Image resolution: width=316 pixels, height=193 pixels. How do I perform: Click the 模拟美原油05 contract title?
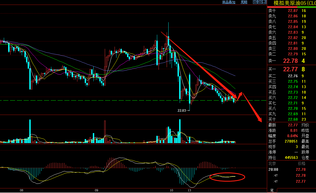(x=295, y=3)
